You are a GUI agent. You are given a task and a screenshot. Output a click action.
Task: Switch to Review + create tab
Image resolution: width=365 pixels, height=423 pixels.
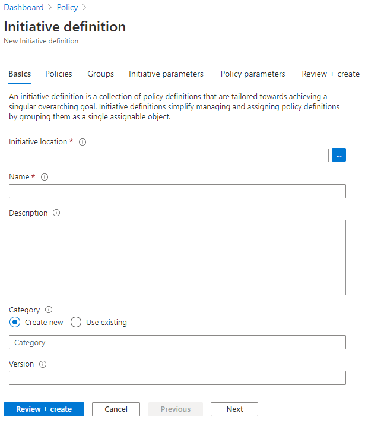(331, 74)
